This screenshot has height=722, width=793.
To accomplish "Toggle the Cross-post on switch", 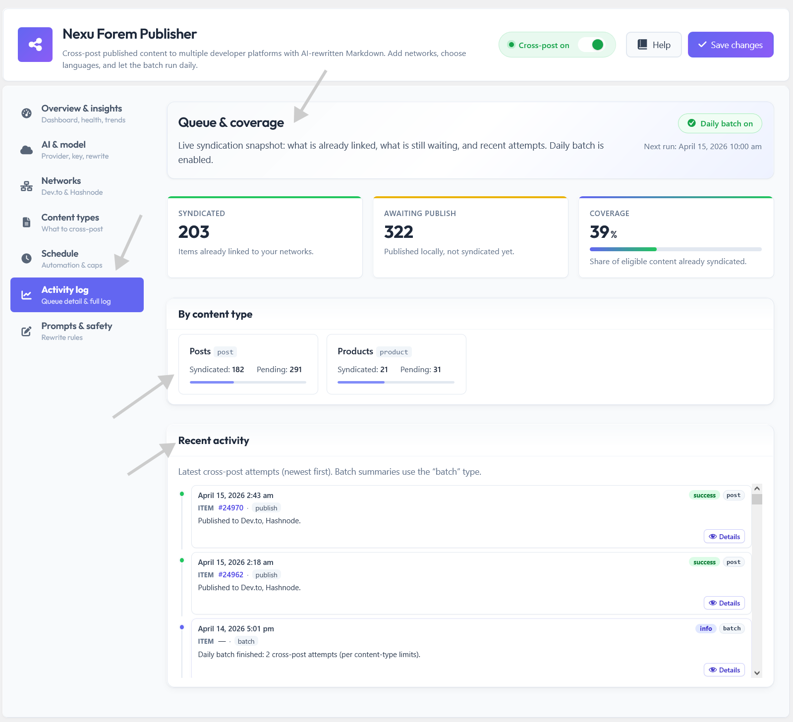I will pyautogui.click(x=592, y=45).
